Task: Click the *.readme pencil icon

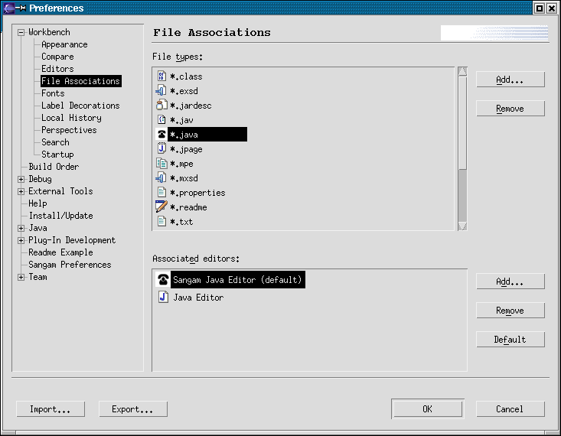Action: (x=161, y=207)
